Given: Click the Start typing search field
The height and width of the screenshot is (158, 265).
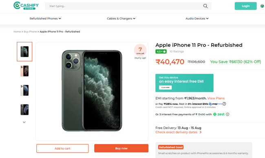Looking at the screenshot, I should tap(125, 6).
